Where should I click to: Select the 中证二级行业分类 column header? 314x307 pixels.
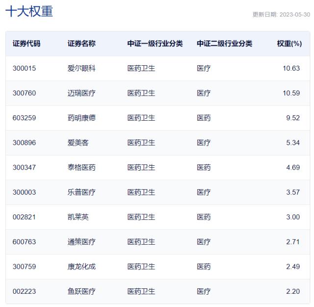[225, 44]
